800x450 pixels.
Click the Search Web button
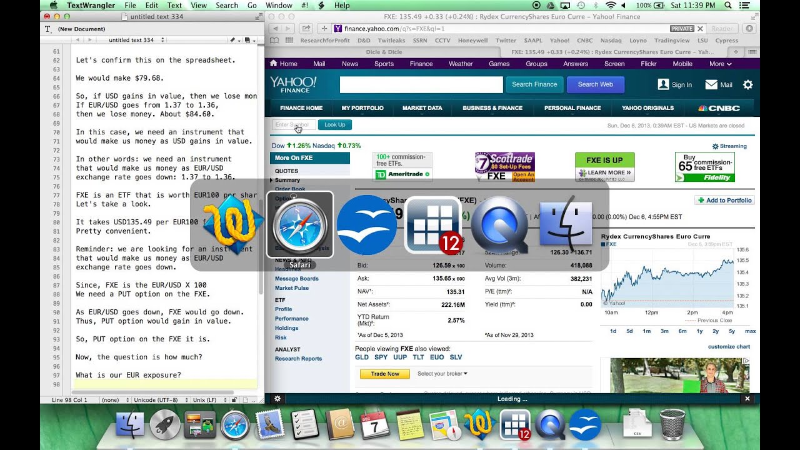tap(595, 84)
